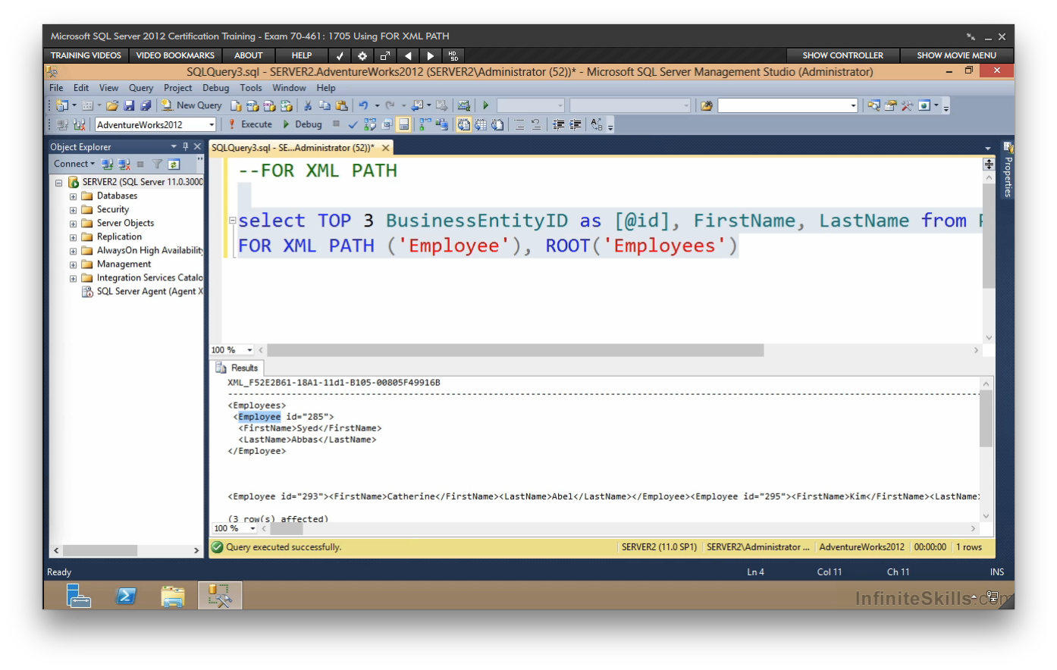
Task: Toggle Results to Text icon
Action: [463, 124]
